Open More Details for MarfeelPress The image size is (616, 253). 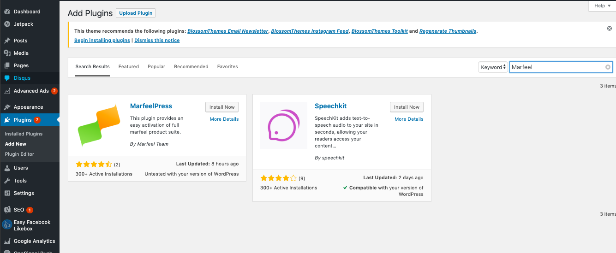click(x=224, y=119)
